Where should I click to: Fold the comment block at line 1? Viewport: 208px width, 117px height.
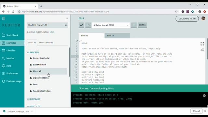click(78, 41)
